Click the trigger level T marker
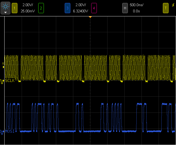 [3, 64]
